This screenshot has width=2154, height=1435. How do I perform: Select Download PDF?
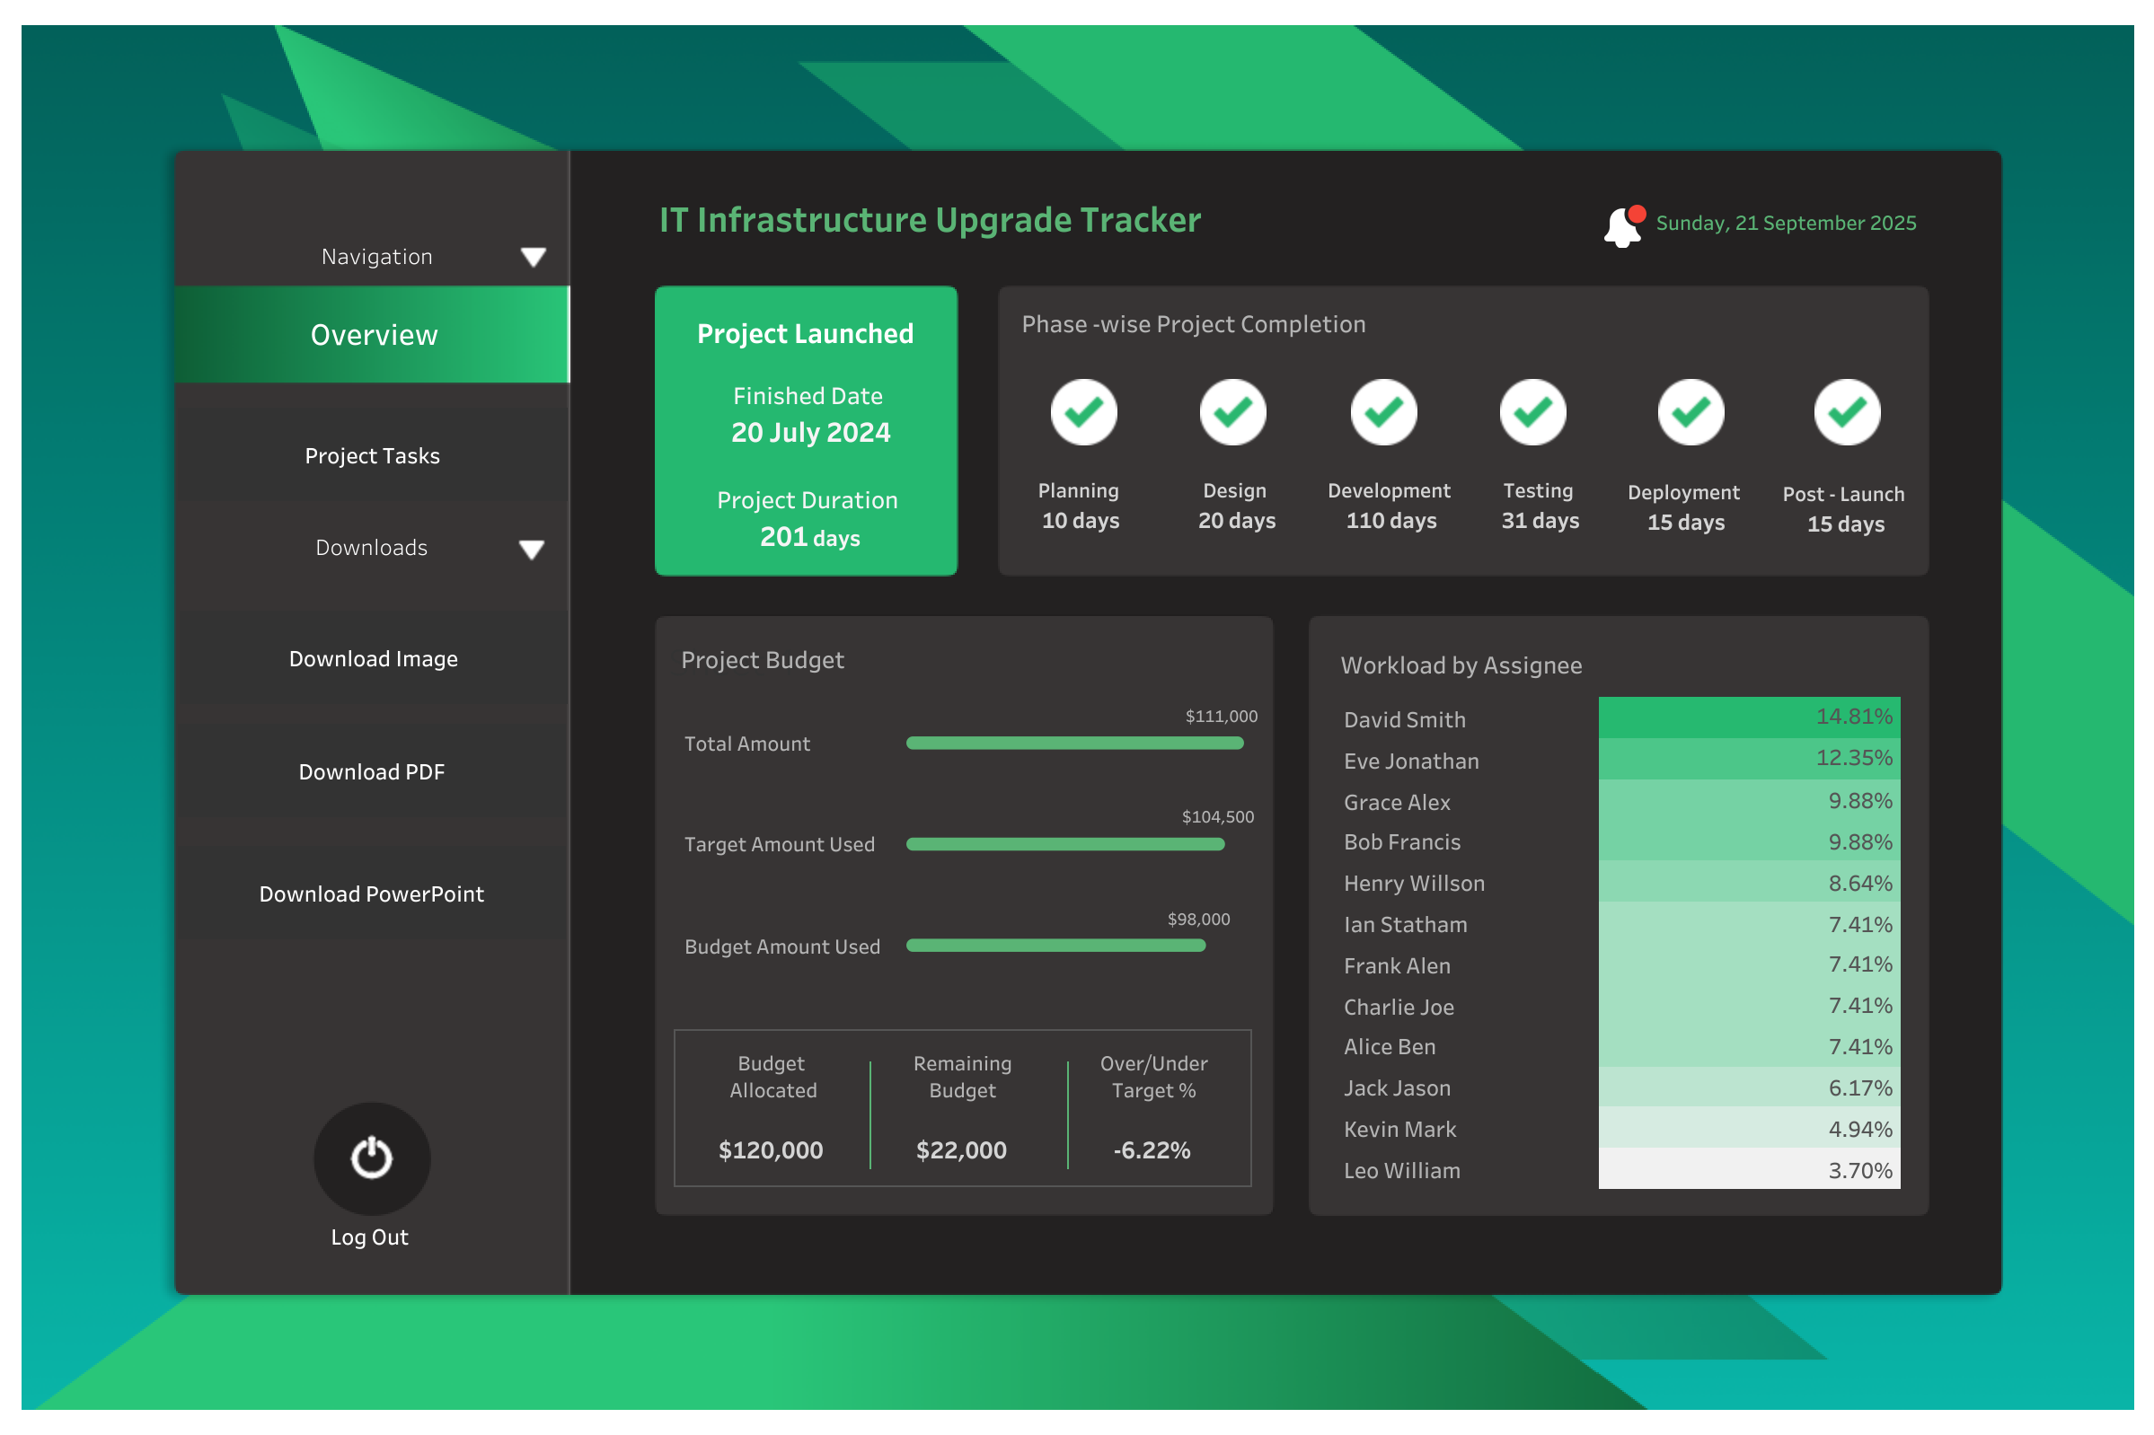point(372,771)
